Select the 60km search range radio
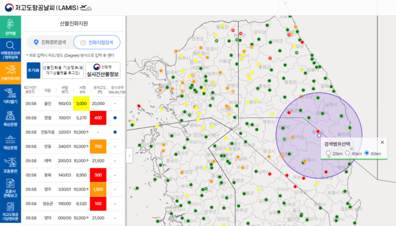Image resolution: width=396 pixels, height=226 pixels. [367, 153]
